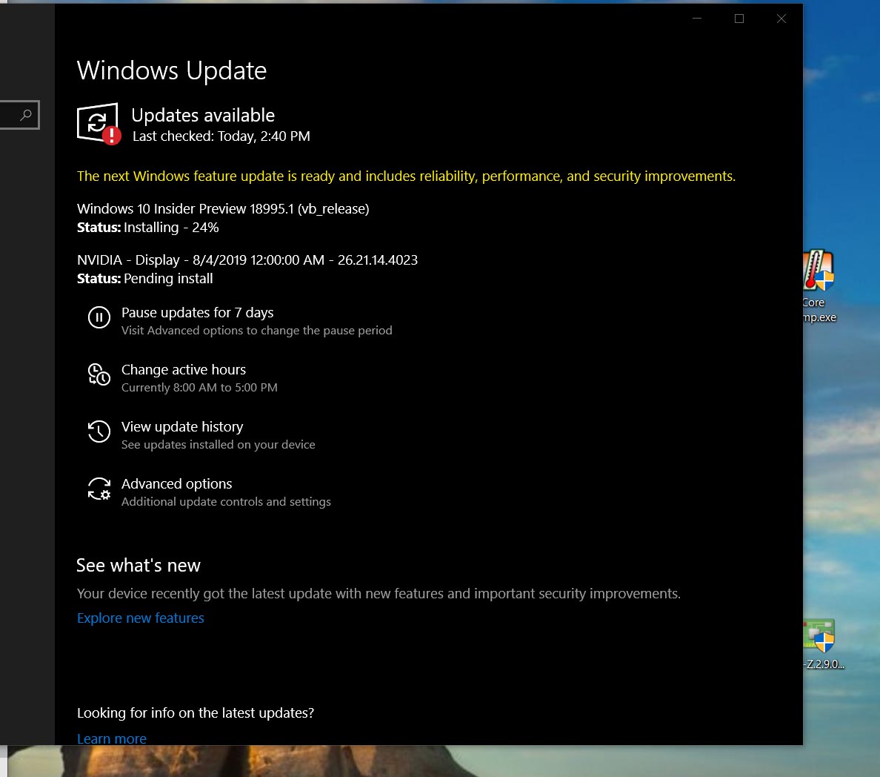Maximize the Settings window

[x=739, y=19]
